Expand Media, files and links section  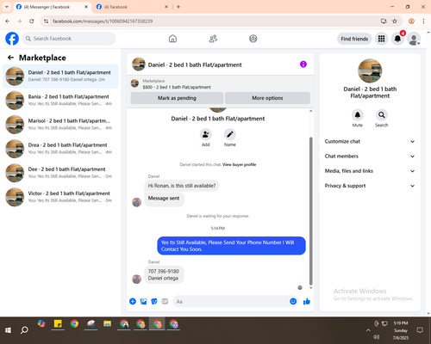[370, 171]
